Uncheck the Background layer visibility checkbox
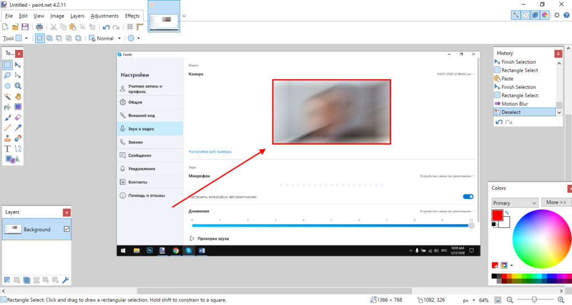 (x=66, y=229)
